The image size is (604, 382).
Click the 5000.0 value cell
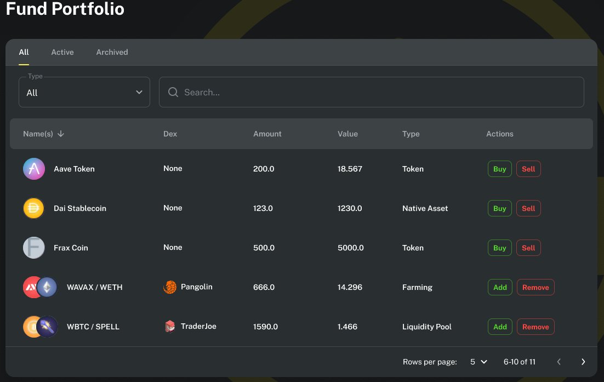[x=351, y=248]
